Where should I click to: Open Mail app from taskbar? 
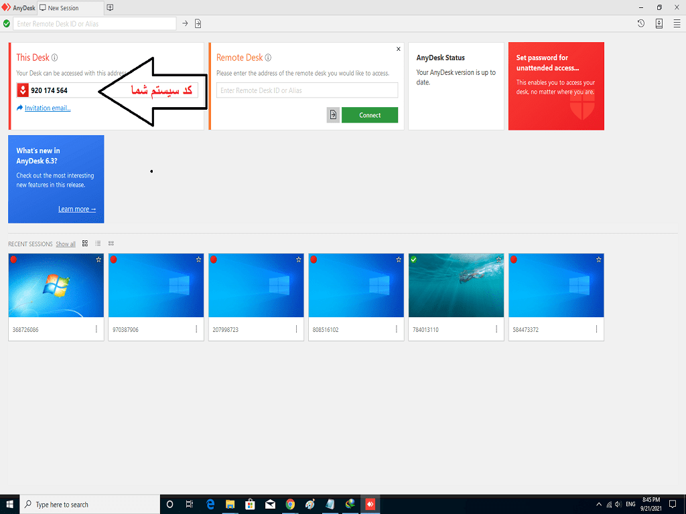pyautogui.click(x=270, y=505)
